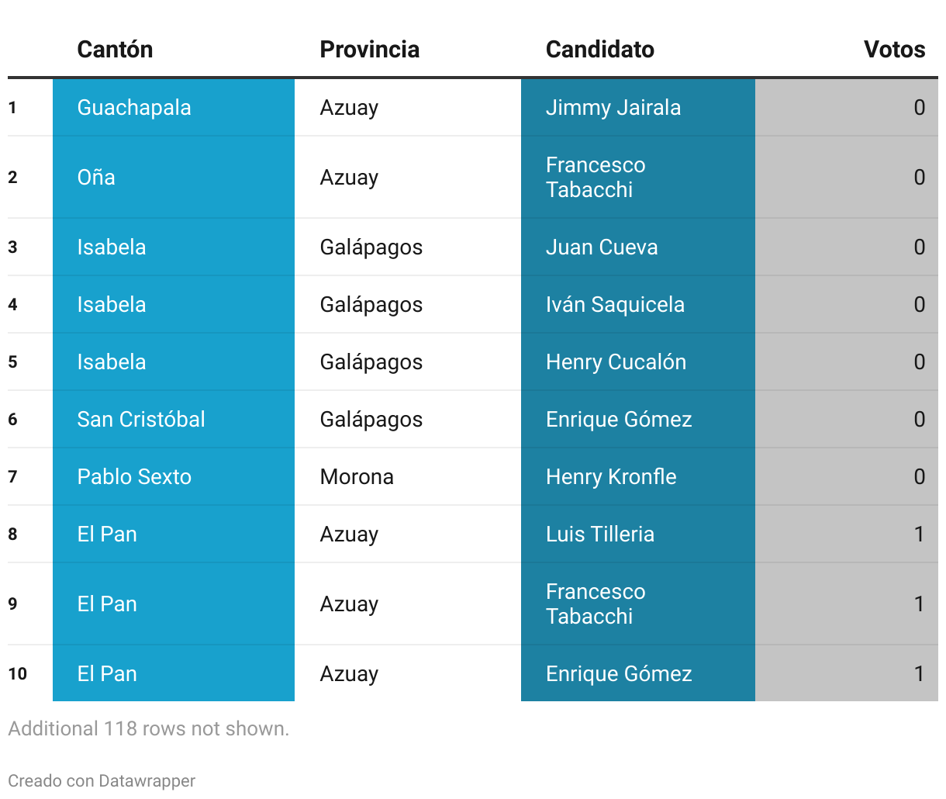Viewport: 946px width, 799px height.
Task: Click the Candidato column header
Action: (x=600, y=50)
